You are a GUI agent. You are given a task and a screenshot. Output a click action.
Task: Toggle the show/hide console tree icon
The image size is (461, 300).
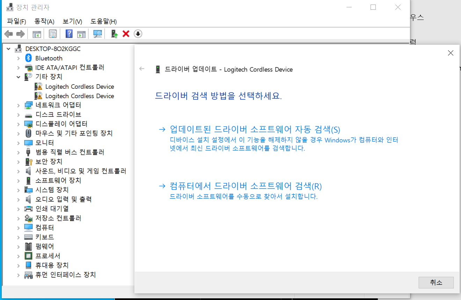37,34
